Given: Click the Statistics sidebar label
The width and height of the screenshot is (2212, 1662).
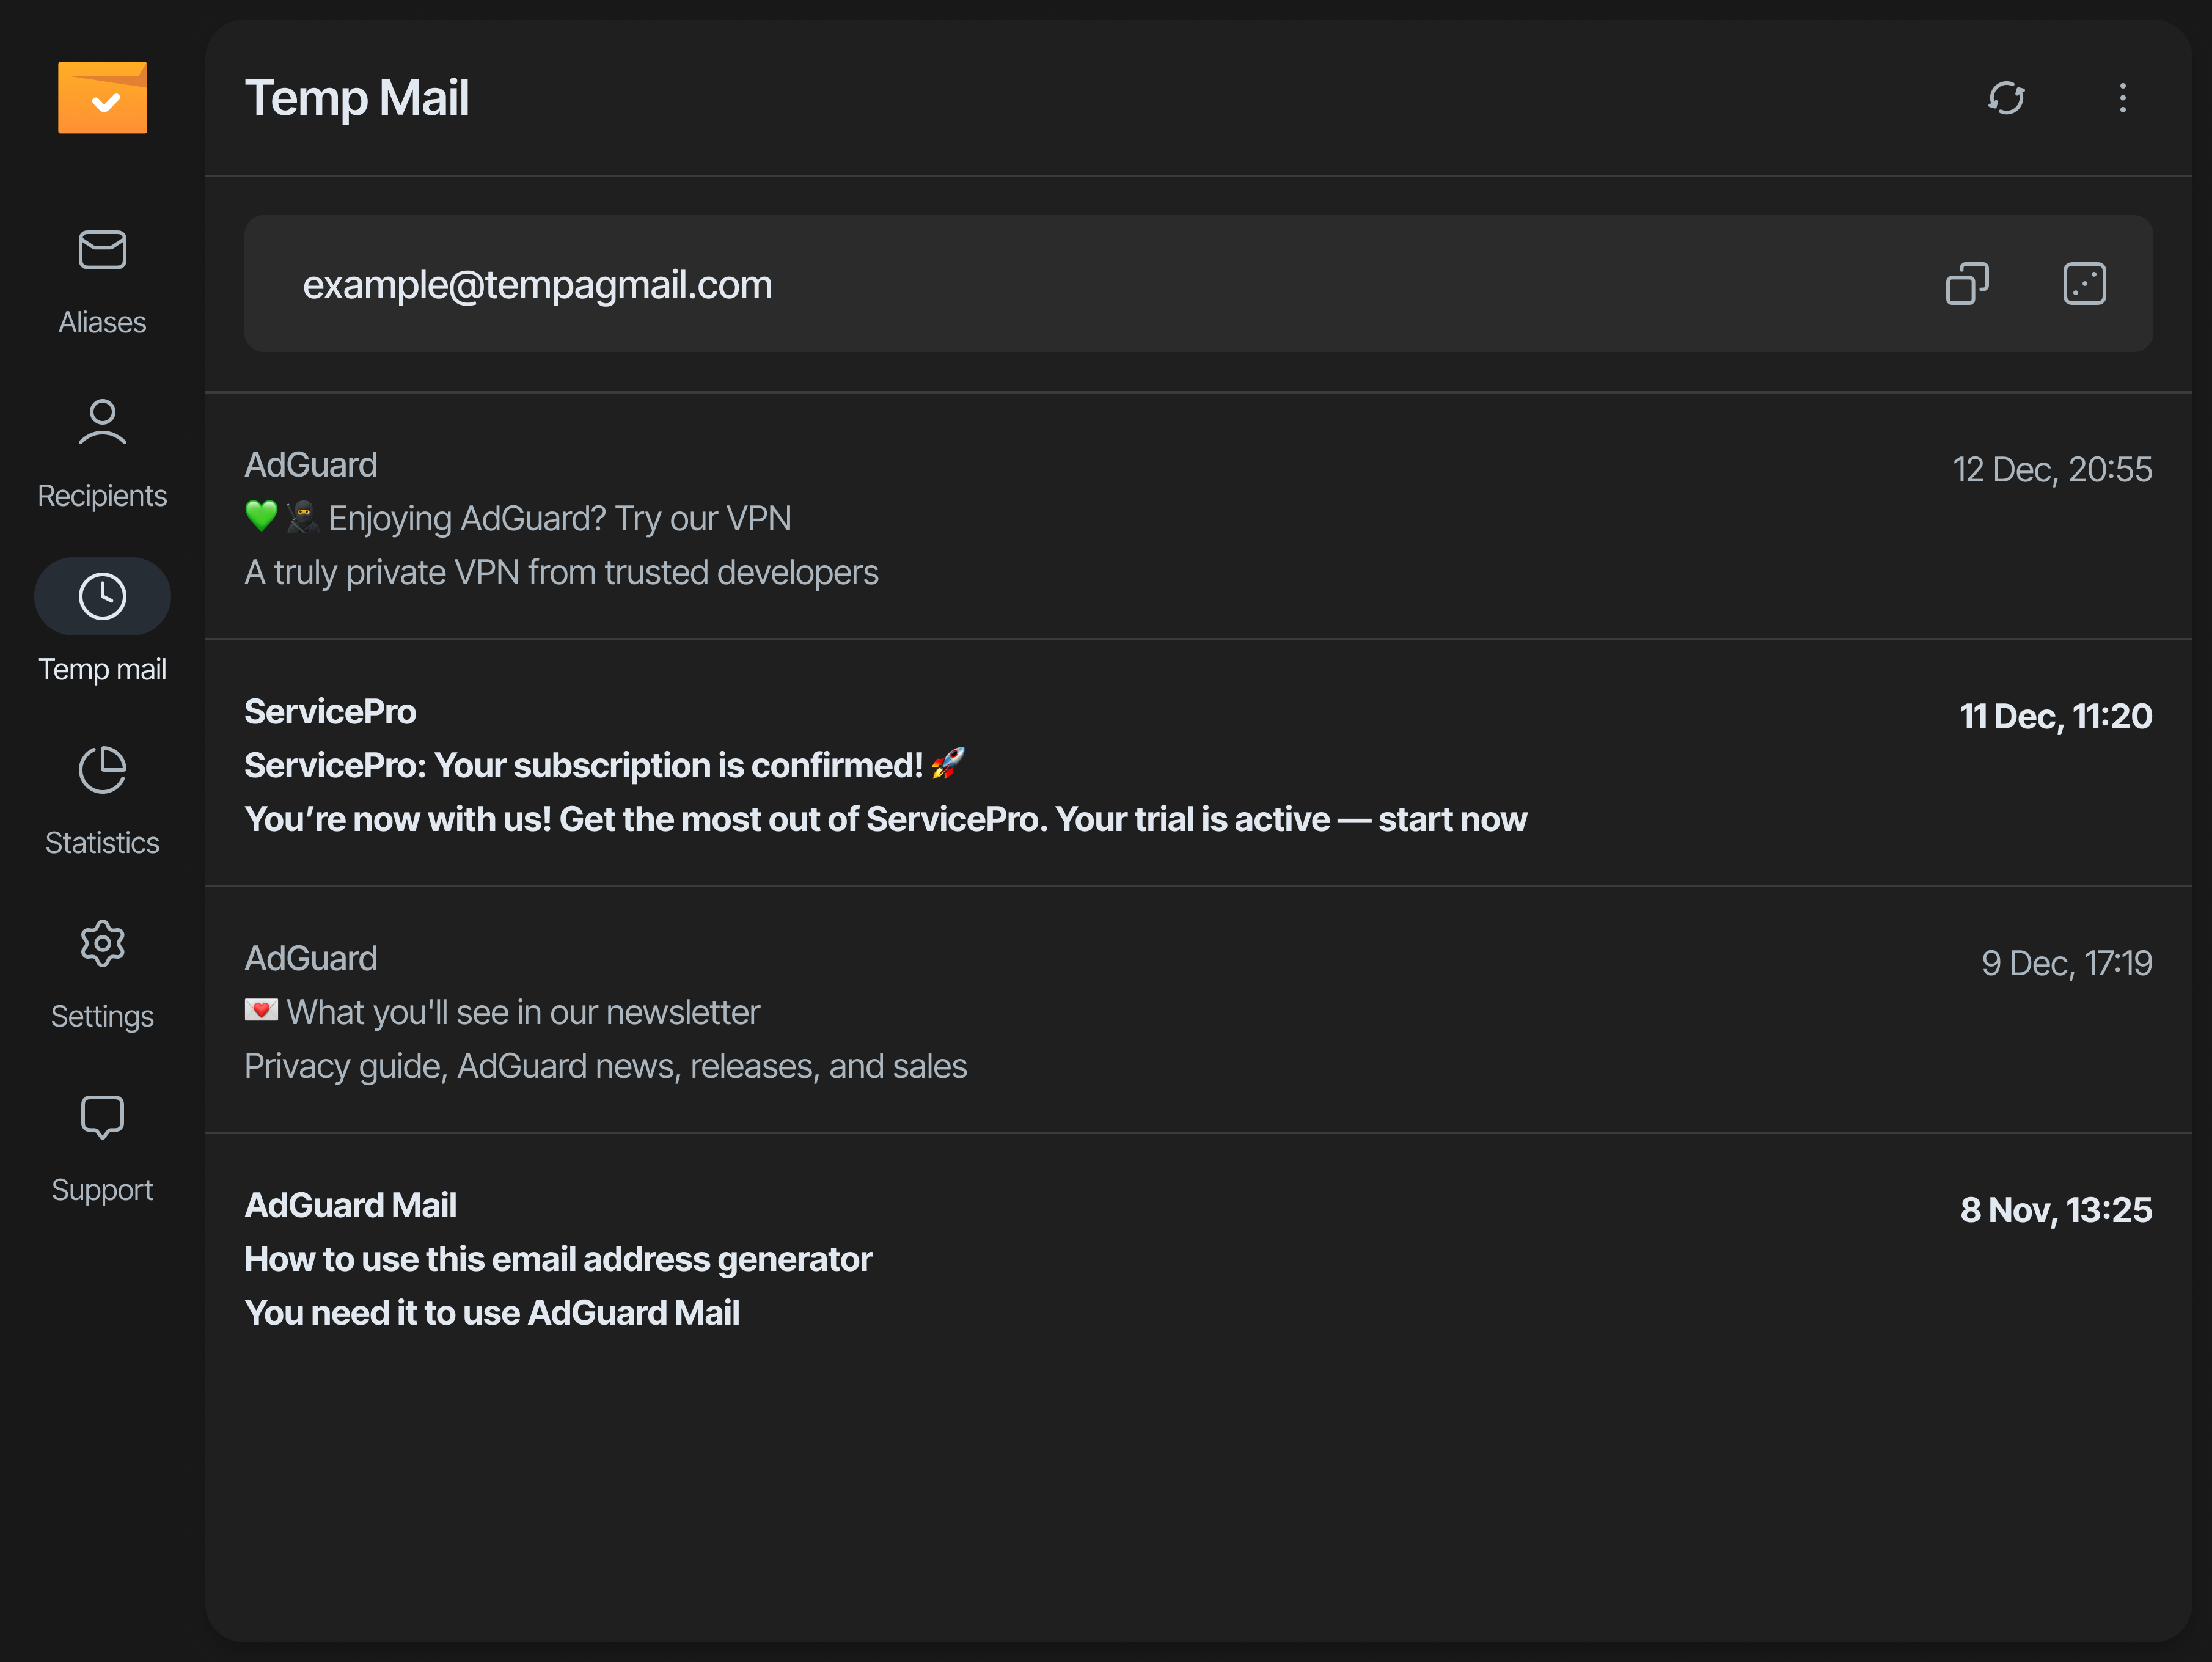Looking at the screenshot, I should coord(102,843).
